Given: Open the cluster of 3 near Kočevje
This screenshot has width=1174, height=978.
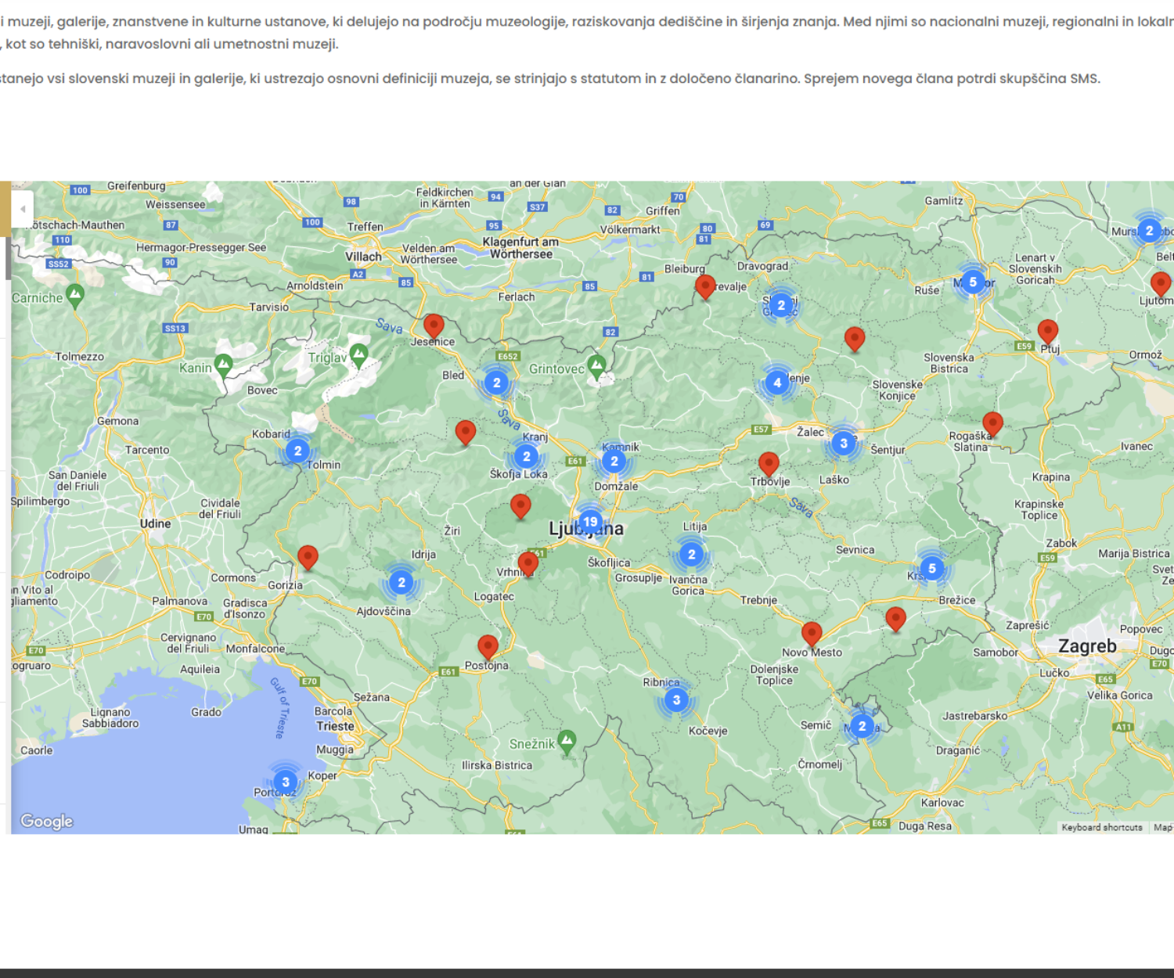Looking at the screenshot, I should pos(676,699).
